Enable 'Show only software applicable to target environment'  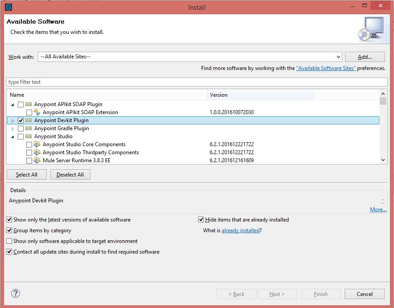coord(9,241)
